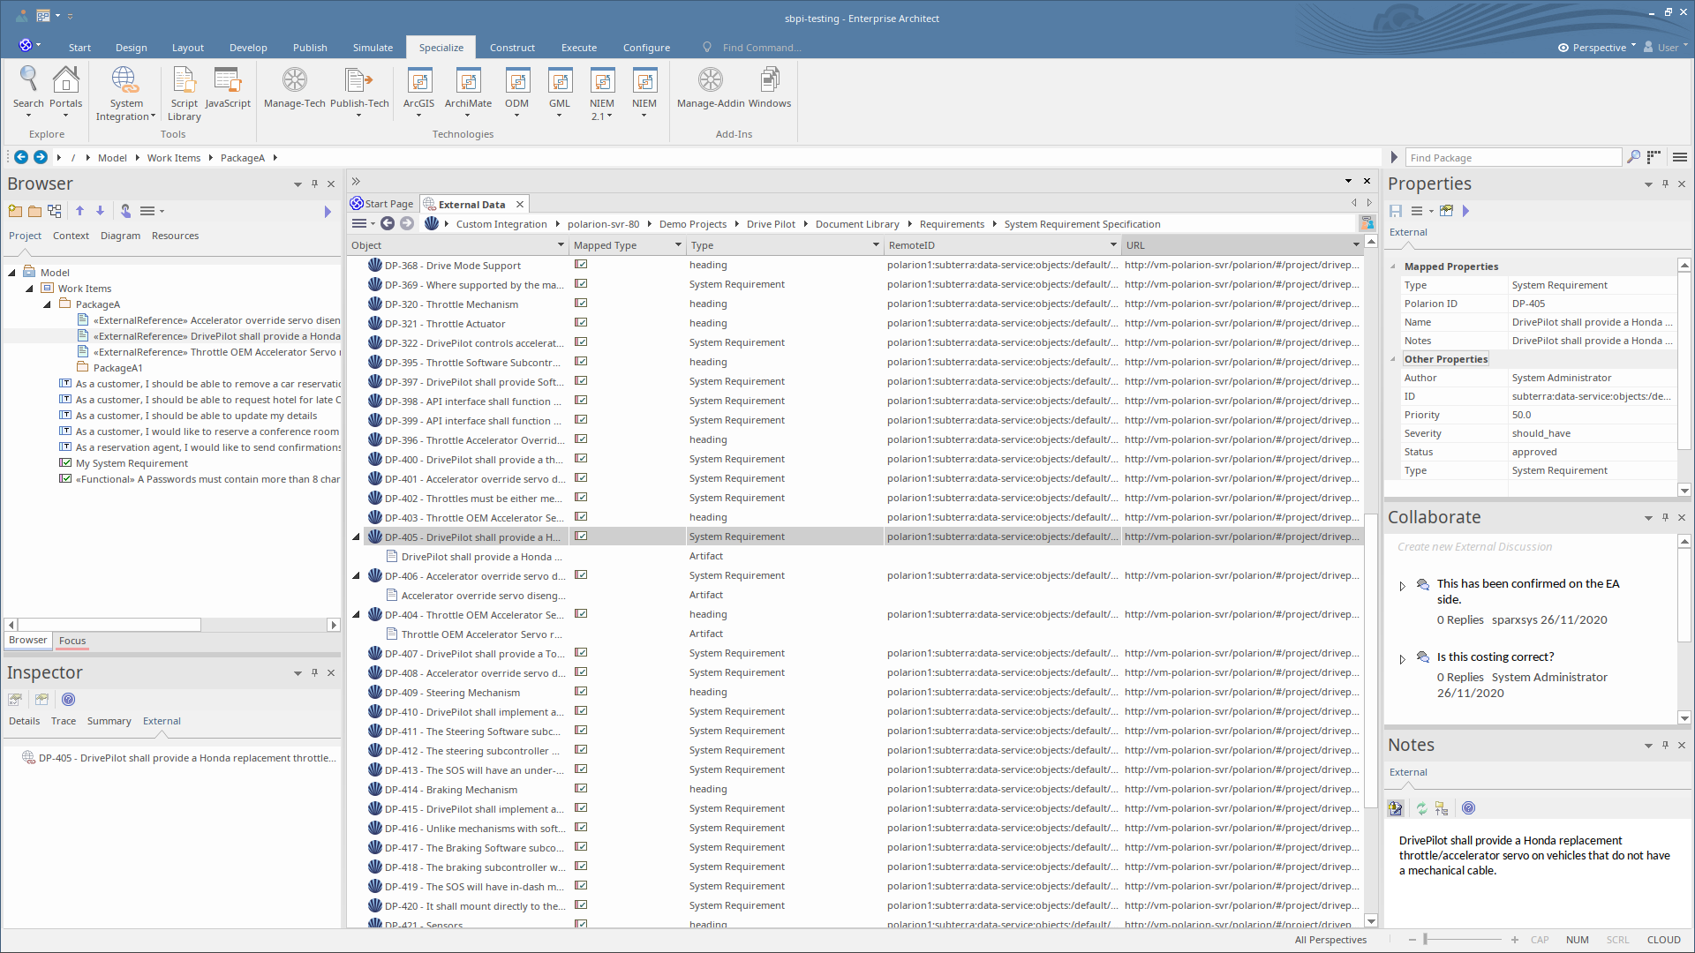
Task: Click the save icon in the Properties toolbar
Action: (x=1396, y=211)
